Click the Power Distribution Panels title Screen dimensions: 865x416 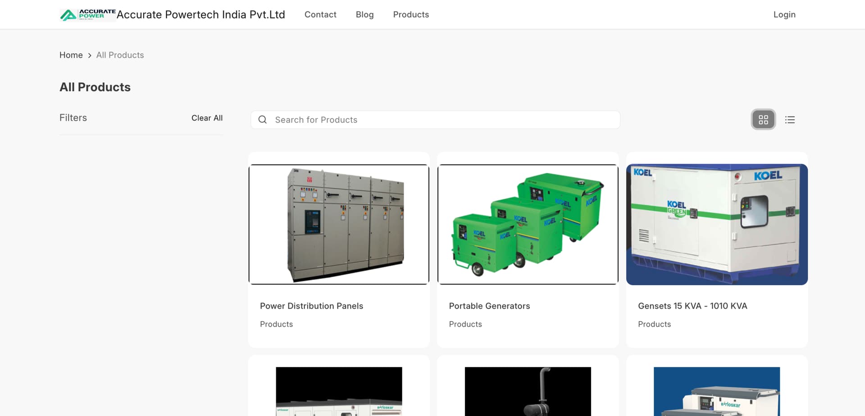[x=311, y=306]
